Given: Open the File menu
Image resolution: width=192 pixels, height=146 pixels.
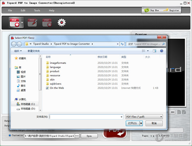Looking at the screenshot, I should [10, 11].
